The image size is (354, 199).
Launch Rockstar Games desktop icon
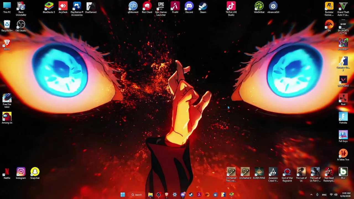pos(329,9)
